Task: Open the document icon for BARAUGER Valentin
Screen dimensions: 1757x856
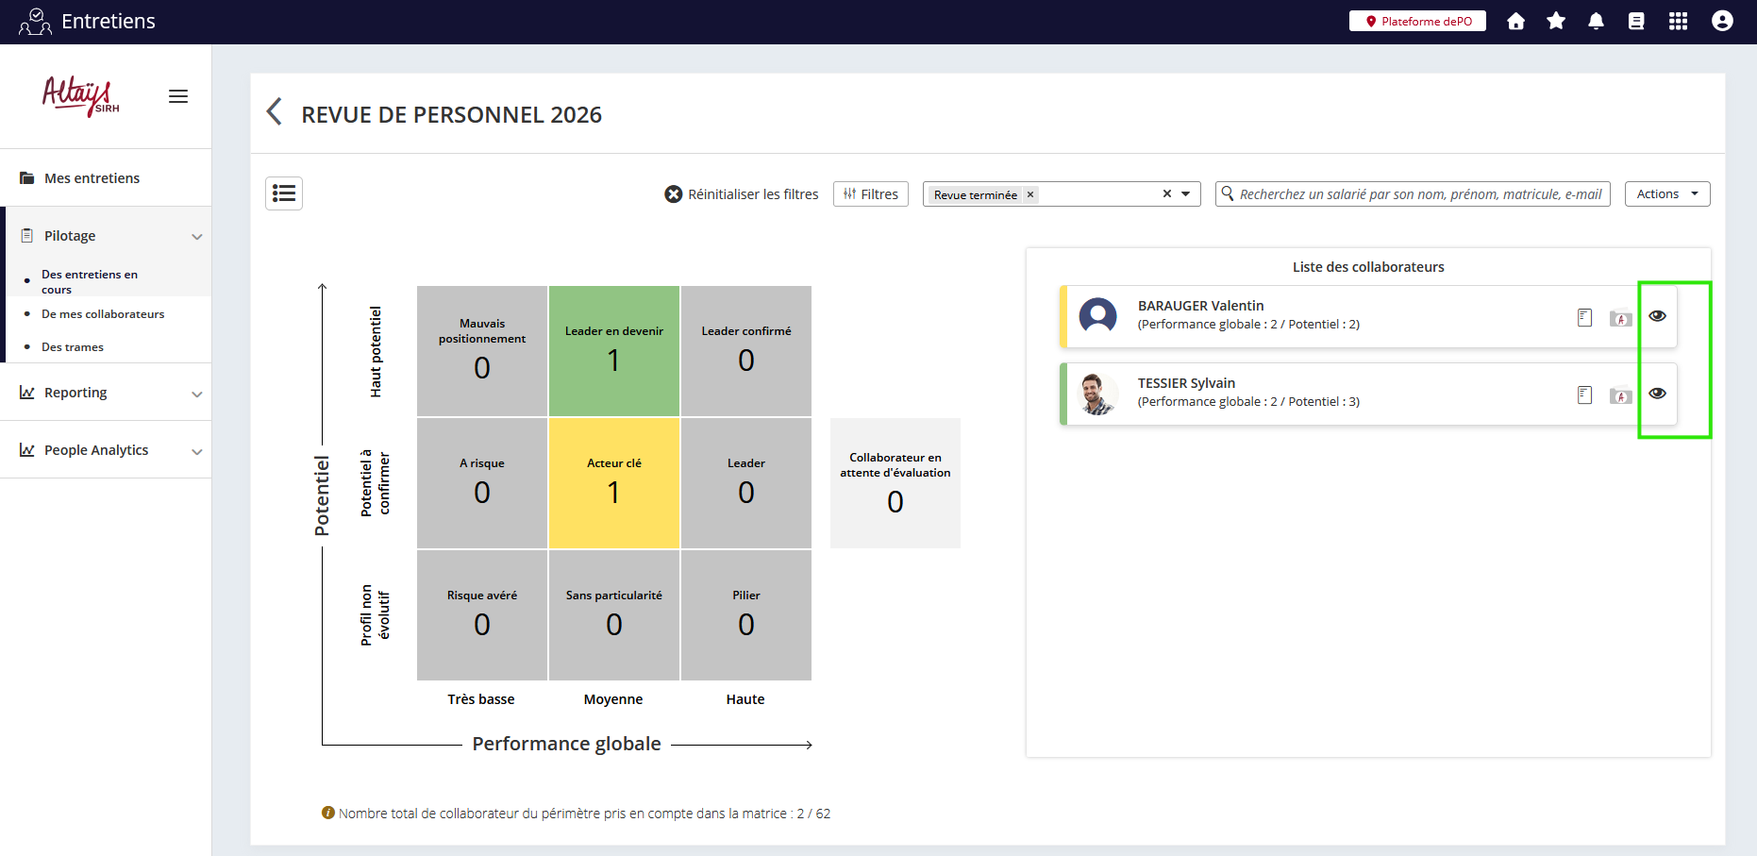Action: click(1584, 318)
